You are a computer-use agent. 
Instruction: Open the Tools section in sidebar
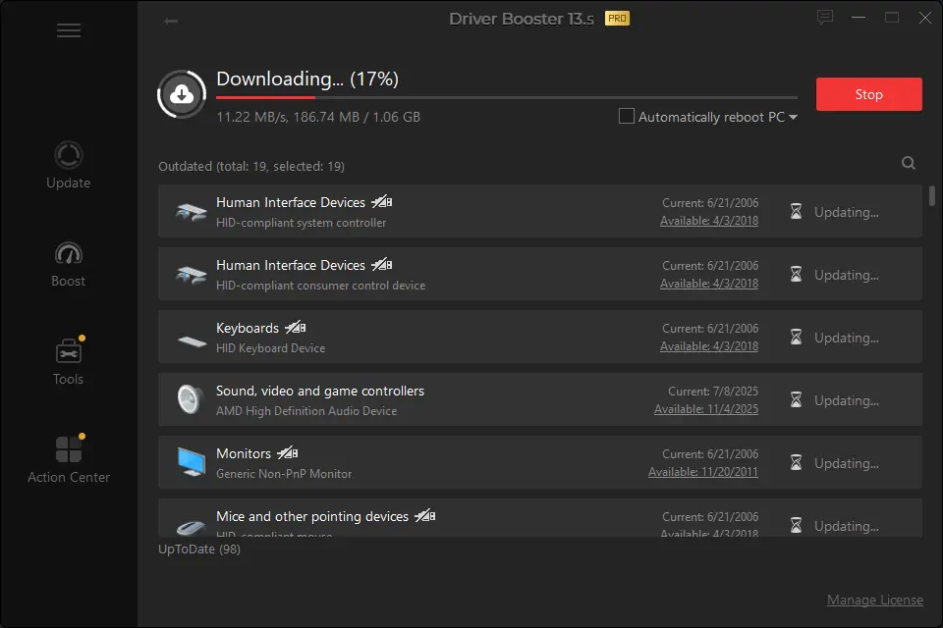(69, 361)
